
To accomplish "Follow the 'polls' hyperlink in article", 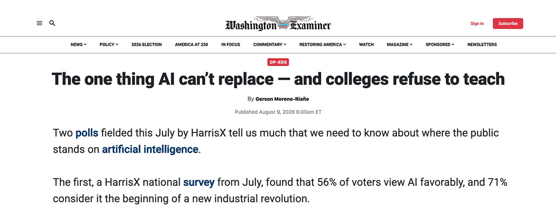I will (x=87, y=133).
